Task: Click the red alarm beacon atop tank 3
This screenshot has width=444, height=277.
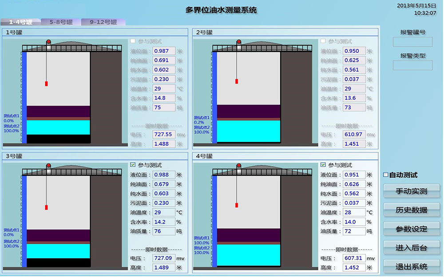Action: 49,166
